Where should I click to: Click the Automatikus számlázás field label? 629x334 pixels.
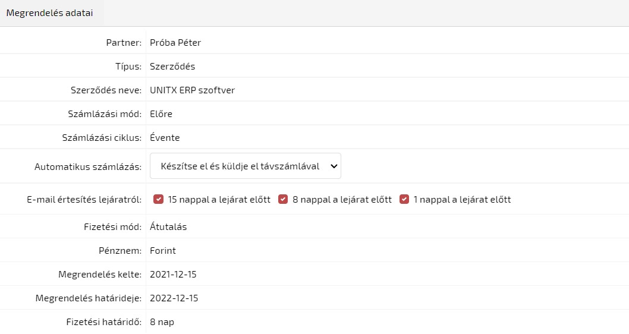click(x=88, y=167)
